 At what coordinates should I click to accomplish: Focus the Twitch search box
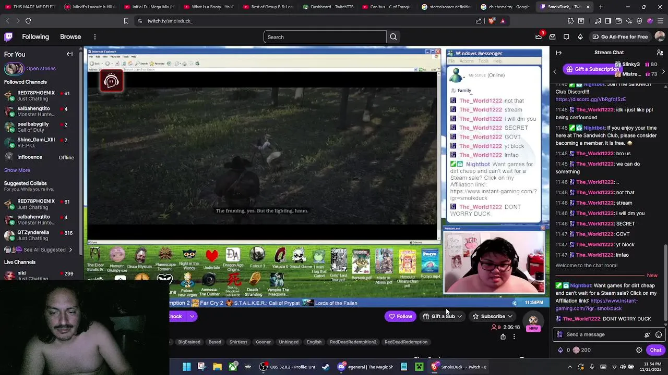point(325,37)
